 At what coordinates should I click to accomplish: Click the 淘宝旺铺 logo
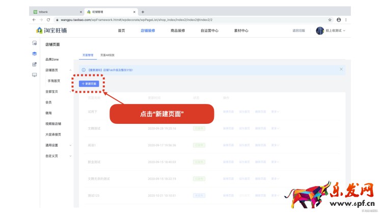click(51, 31)
